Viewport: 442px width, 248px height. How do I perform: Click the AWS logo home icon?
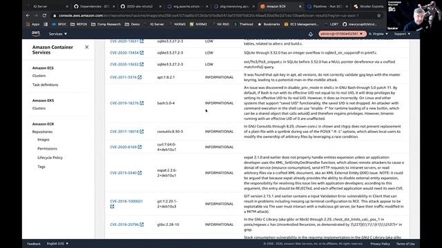[36, 34]
